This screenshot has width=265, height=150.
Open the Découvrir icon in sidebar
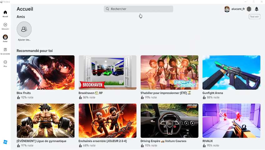[5, 25]
